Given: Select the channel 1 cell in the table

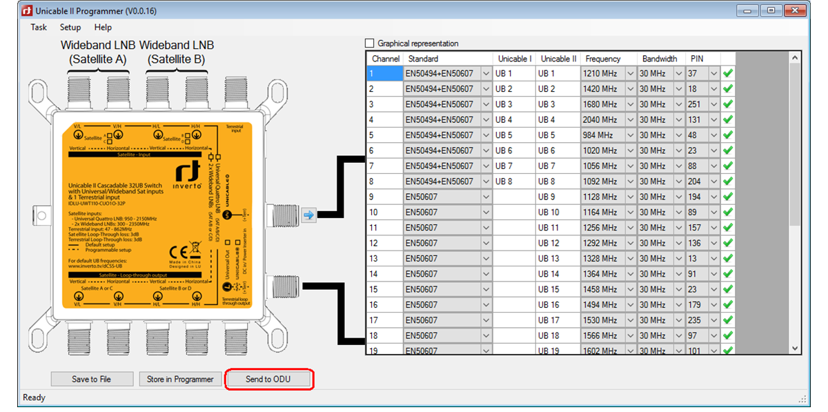Looking at the screenshot, I should [384, 73].
